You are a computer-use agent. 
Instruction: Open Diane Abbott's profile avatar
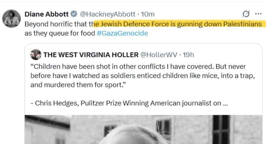pos(11,18)
